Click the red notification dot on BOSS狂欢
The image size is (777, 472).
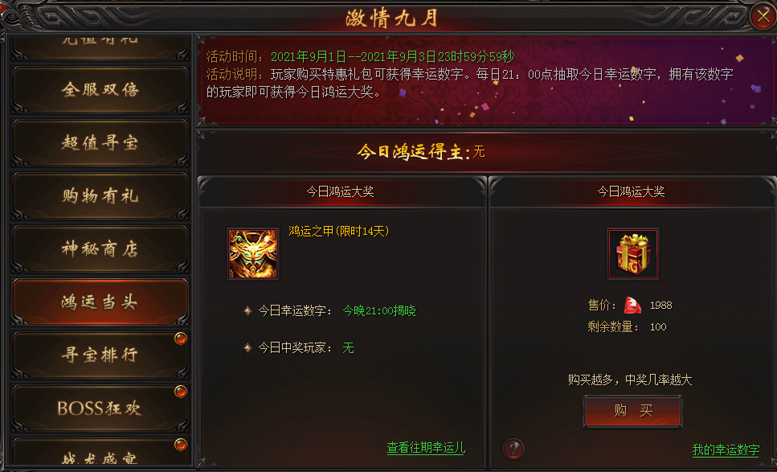[x=180, y=392]
